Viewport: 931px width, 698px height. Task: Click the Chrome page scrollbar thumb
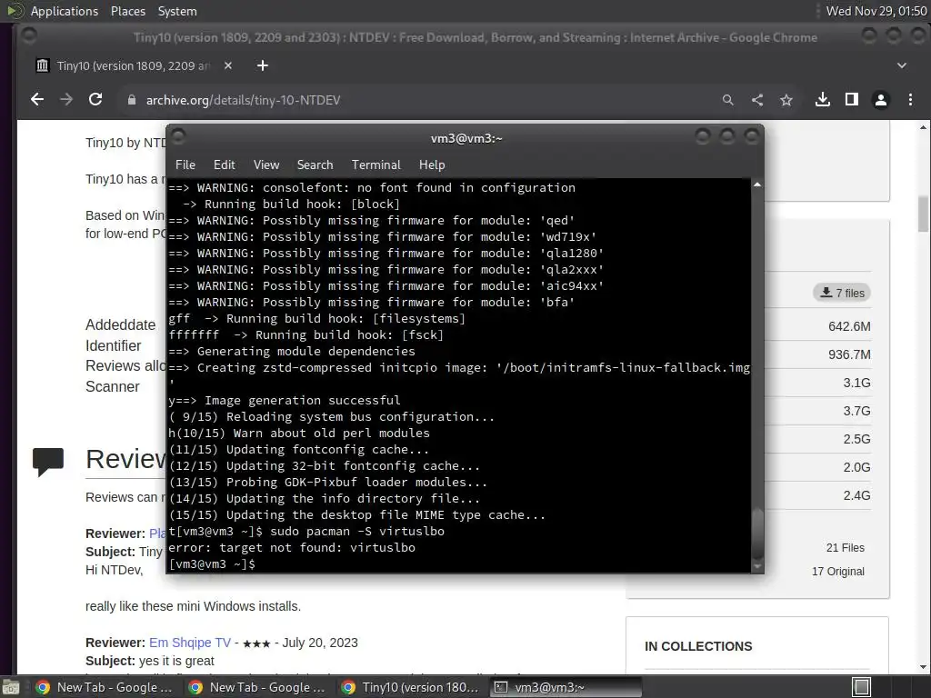(x=923, y=214)
